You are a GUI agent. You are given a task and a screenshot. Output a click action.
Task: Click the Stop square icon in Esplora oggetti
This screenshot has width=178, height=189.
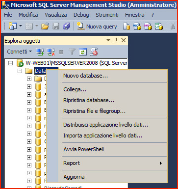pos(61,52)
